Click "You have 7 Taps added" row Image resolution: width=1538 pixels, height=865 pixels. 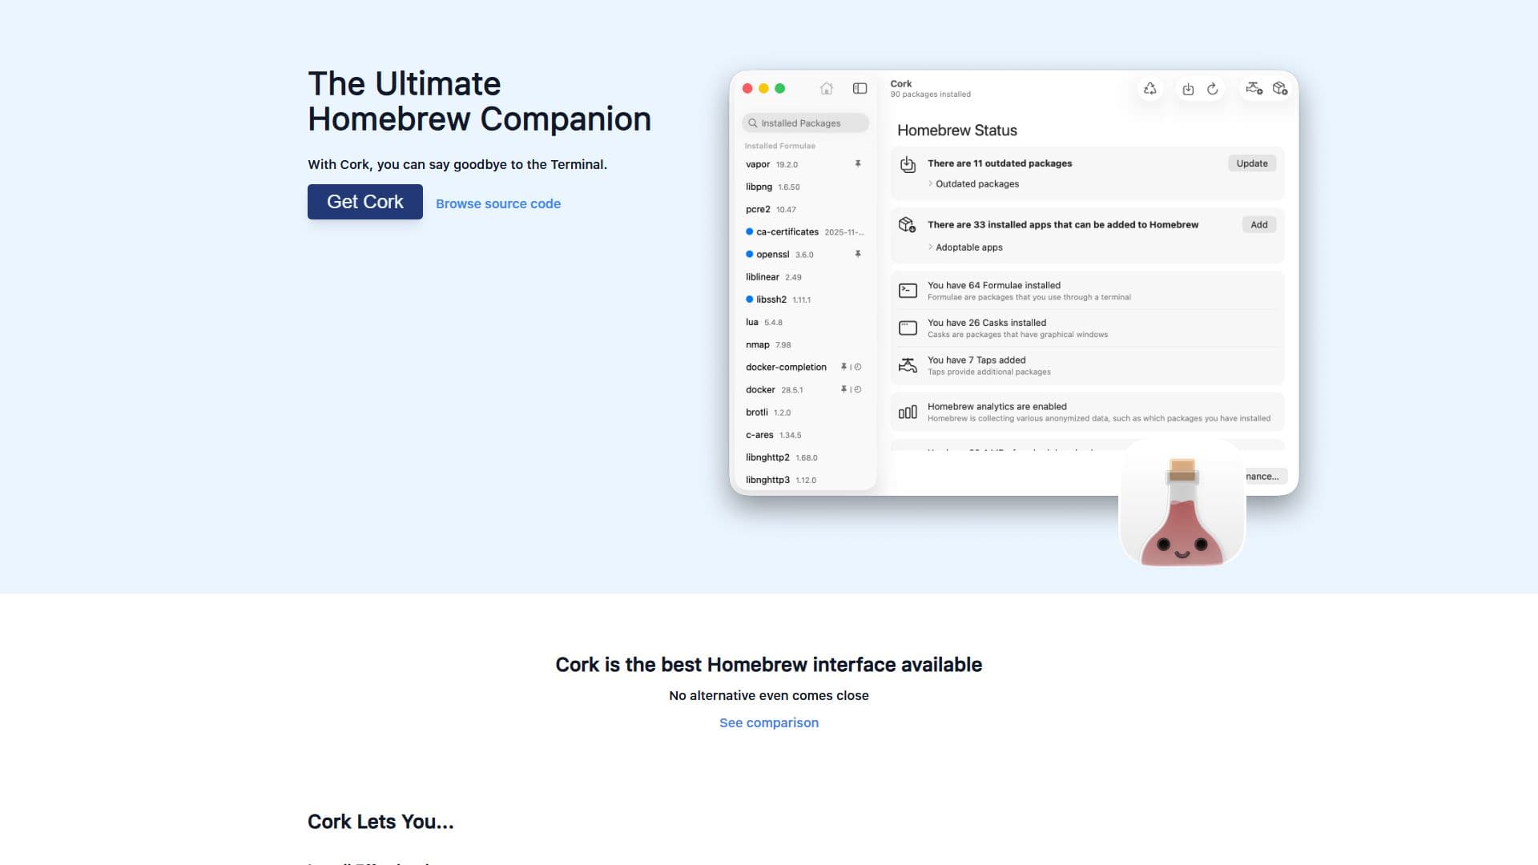click(x=1087, y=365)
